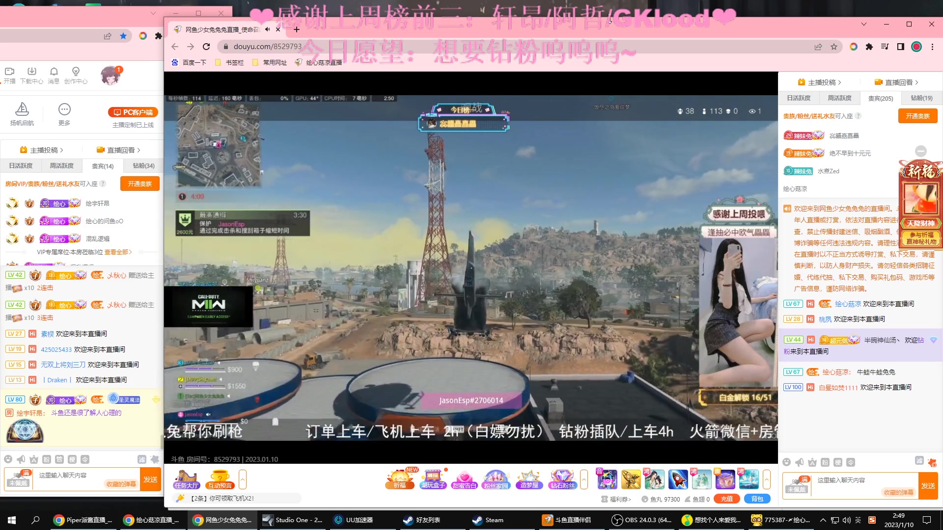Collapse the floating 祈福 widget
943x530 pixels.
[x=921, y=151]
